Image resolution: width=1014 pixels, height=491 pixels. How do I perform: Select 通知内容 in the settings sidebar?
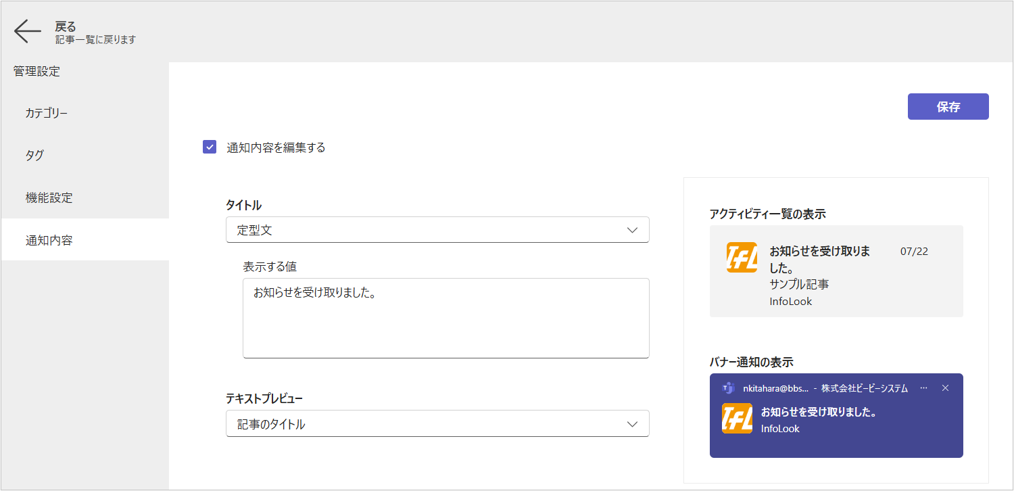click(x=85, y=239)
